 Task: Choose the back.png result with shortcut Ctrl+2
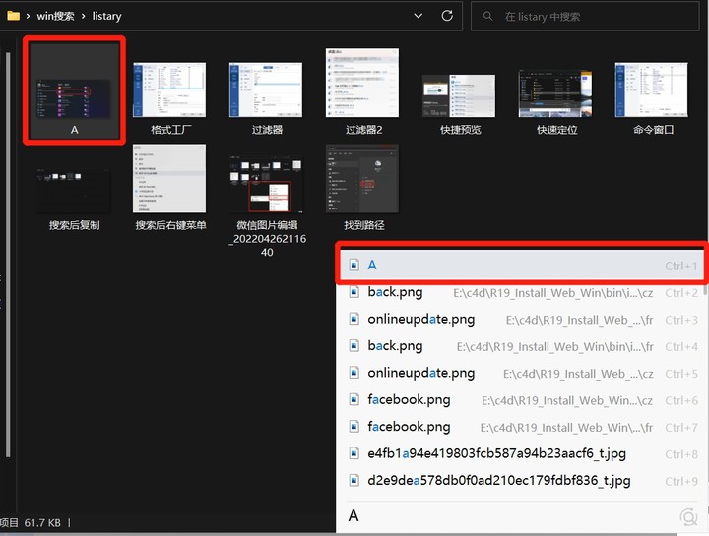pyautogui.click(x=396, y=292)
